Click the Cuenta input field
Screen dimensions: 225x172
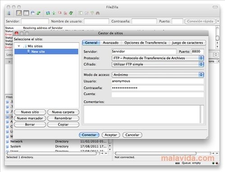coord(157,95)
